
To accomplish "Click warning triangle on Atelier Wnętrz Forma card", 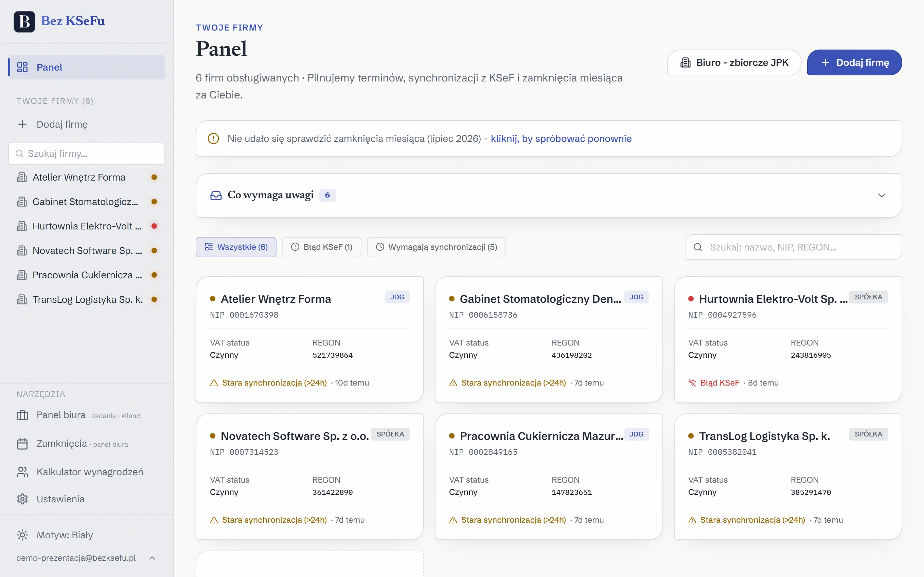I will point(214,383).
